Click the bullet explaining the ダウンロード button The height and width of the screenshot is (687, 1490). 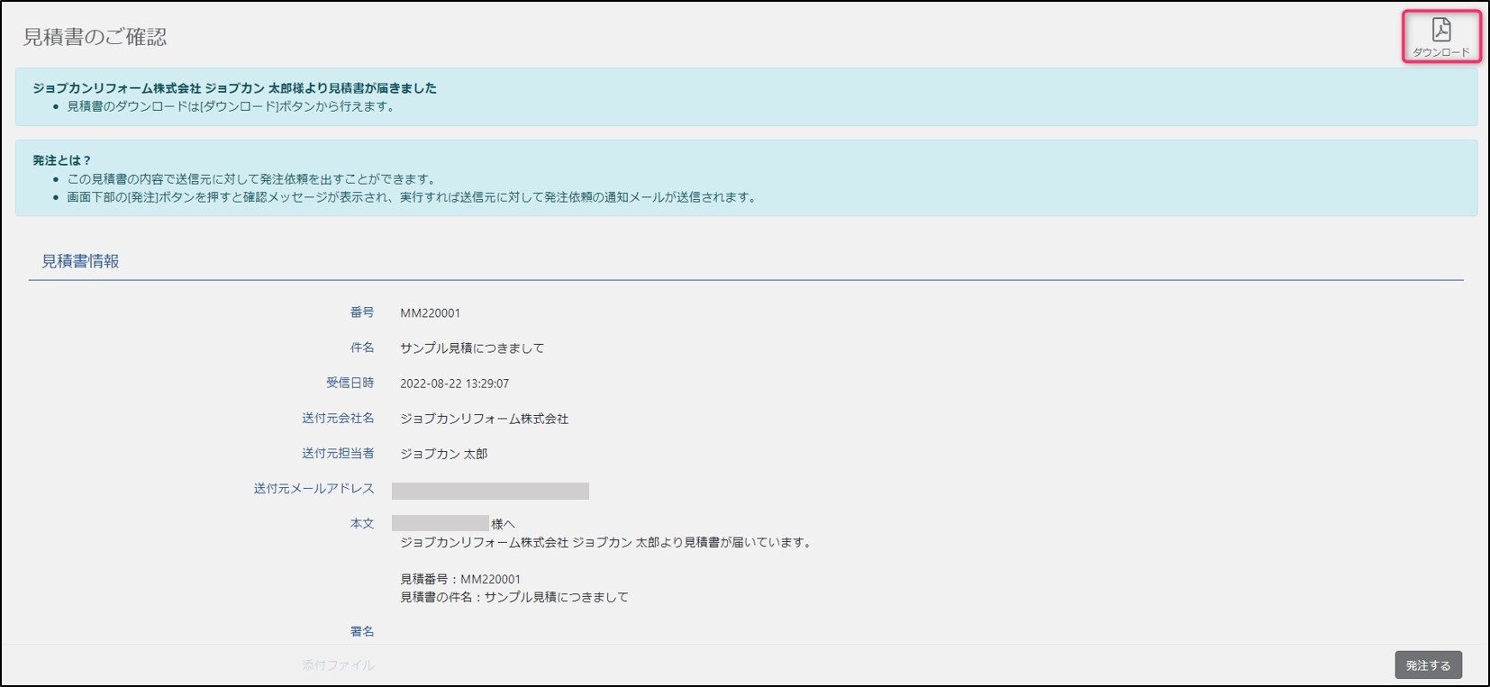point(231,106)
